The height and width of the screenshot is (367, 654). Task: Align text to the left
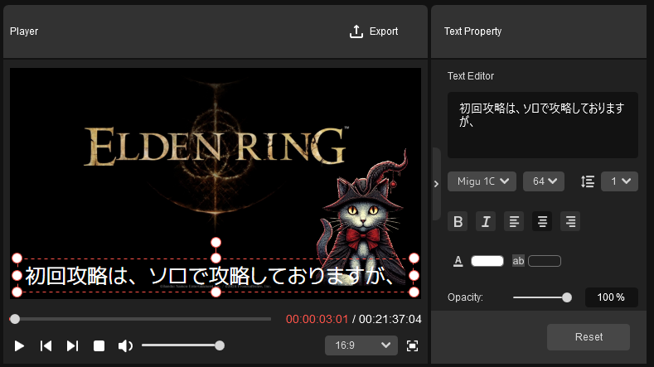[514, 221]
